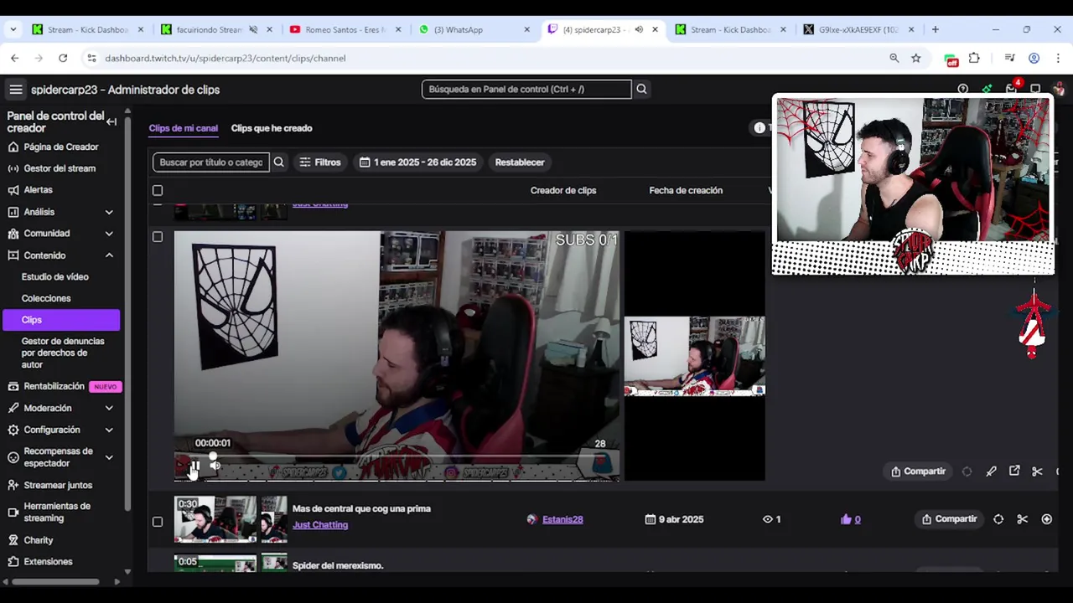This screenshot has width=1073, height=603.
Task: Collapse the creator dashboard sidebar
Action: (111, 121)
